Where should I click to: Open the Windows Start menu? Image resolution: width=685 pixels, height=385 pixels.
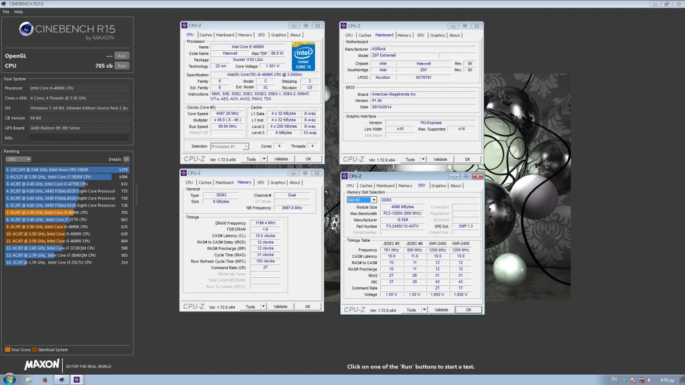(10, 379)
